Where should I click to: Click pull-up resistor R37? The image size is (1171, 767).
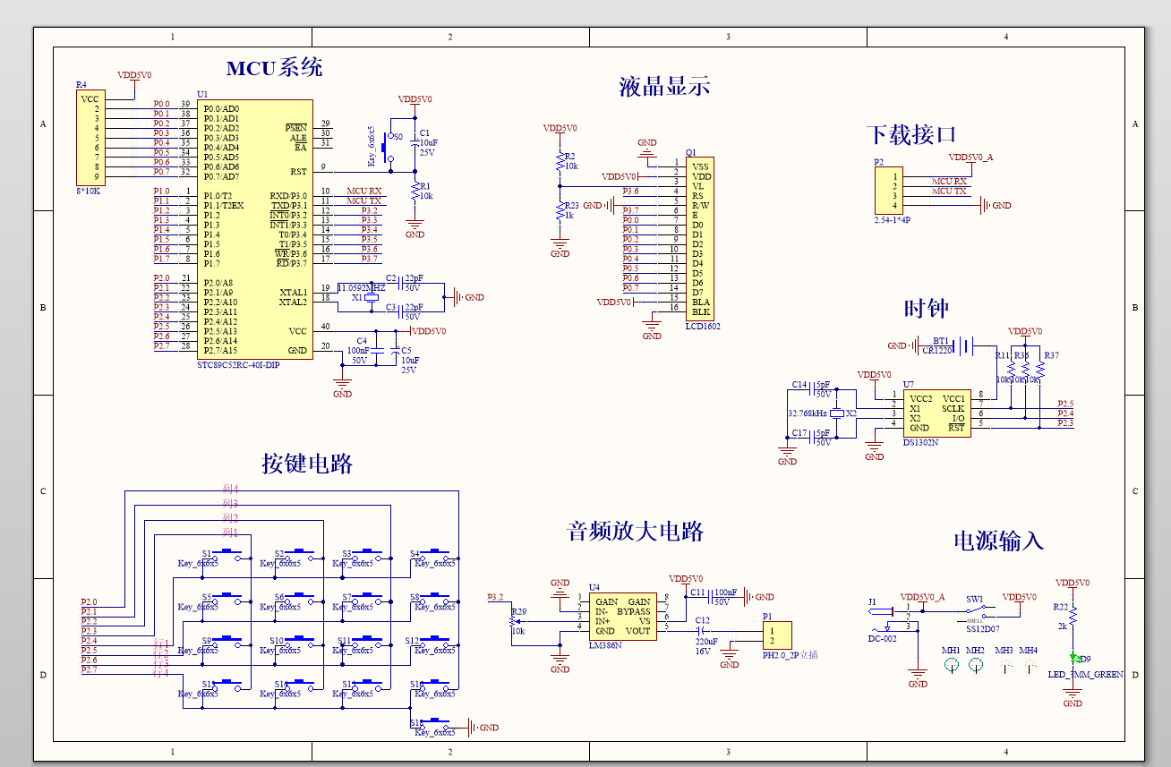[1040, 369]
